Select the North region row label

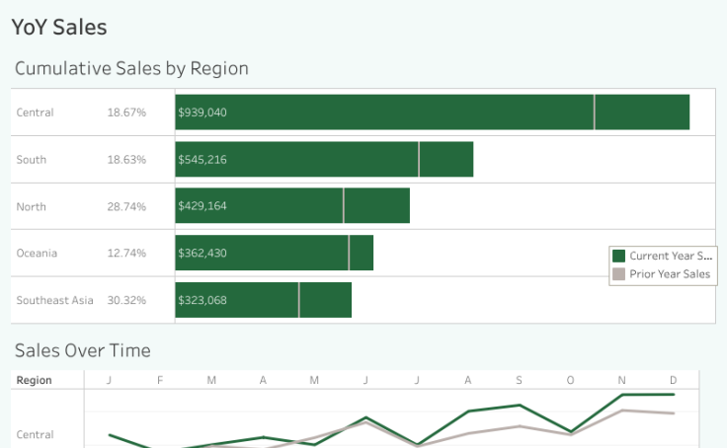point(32,206)
